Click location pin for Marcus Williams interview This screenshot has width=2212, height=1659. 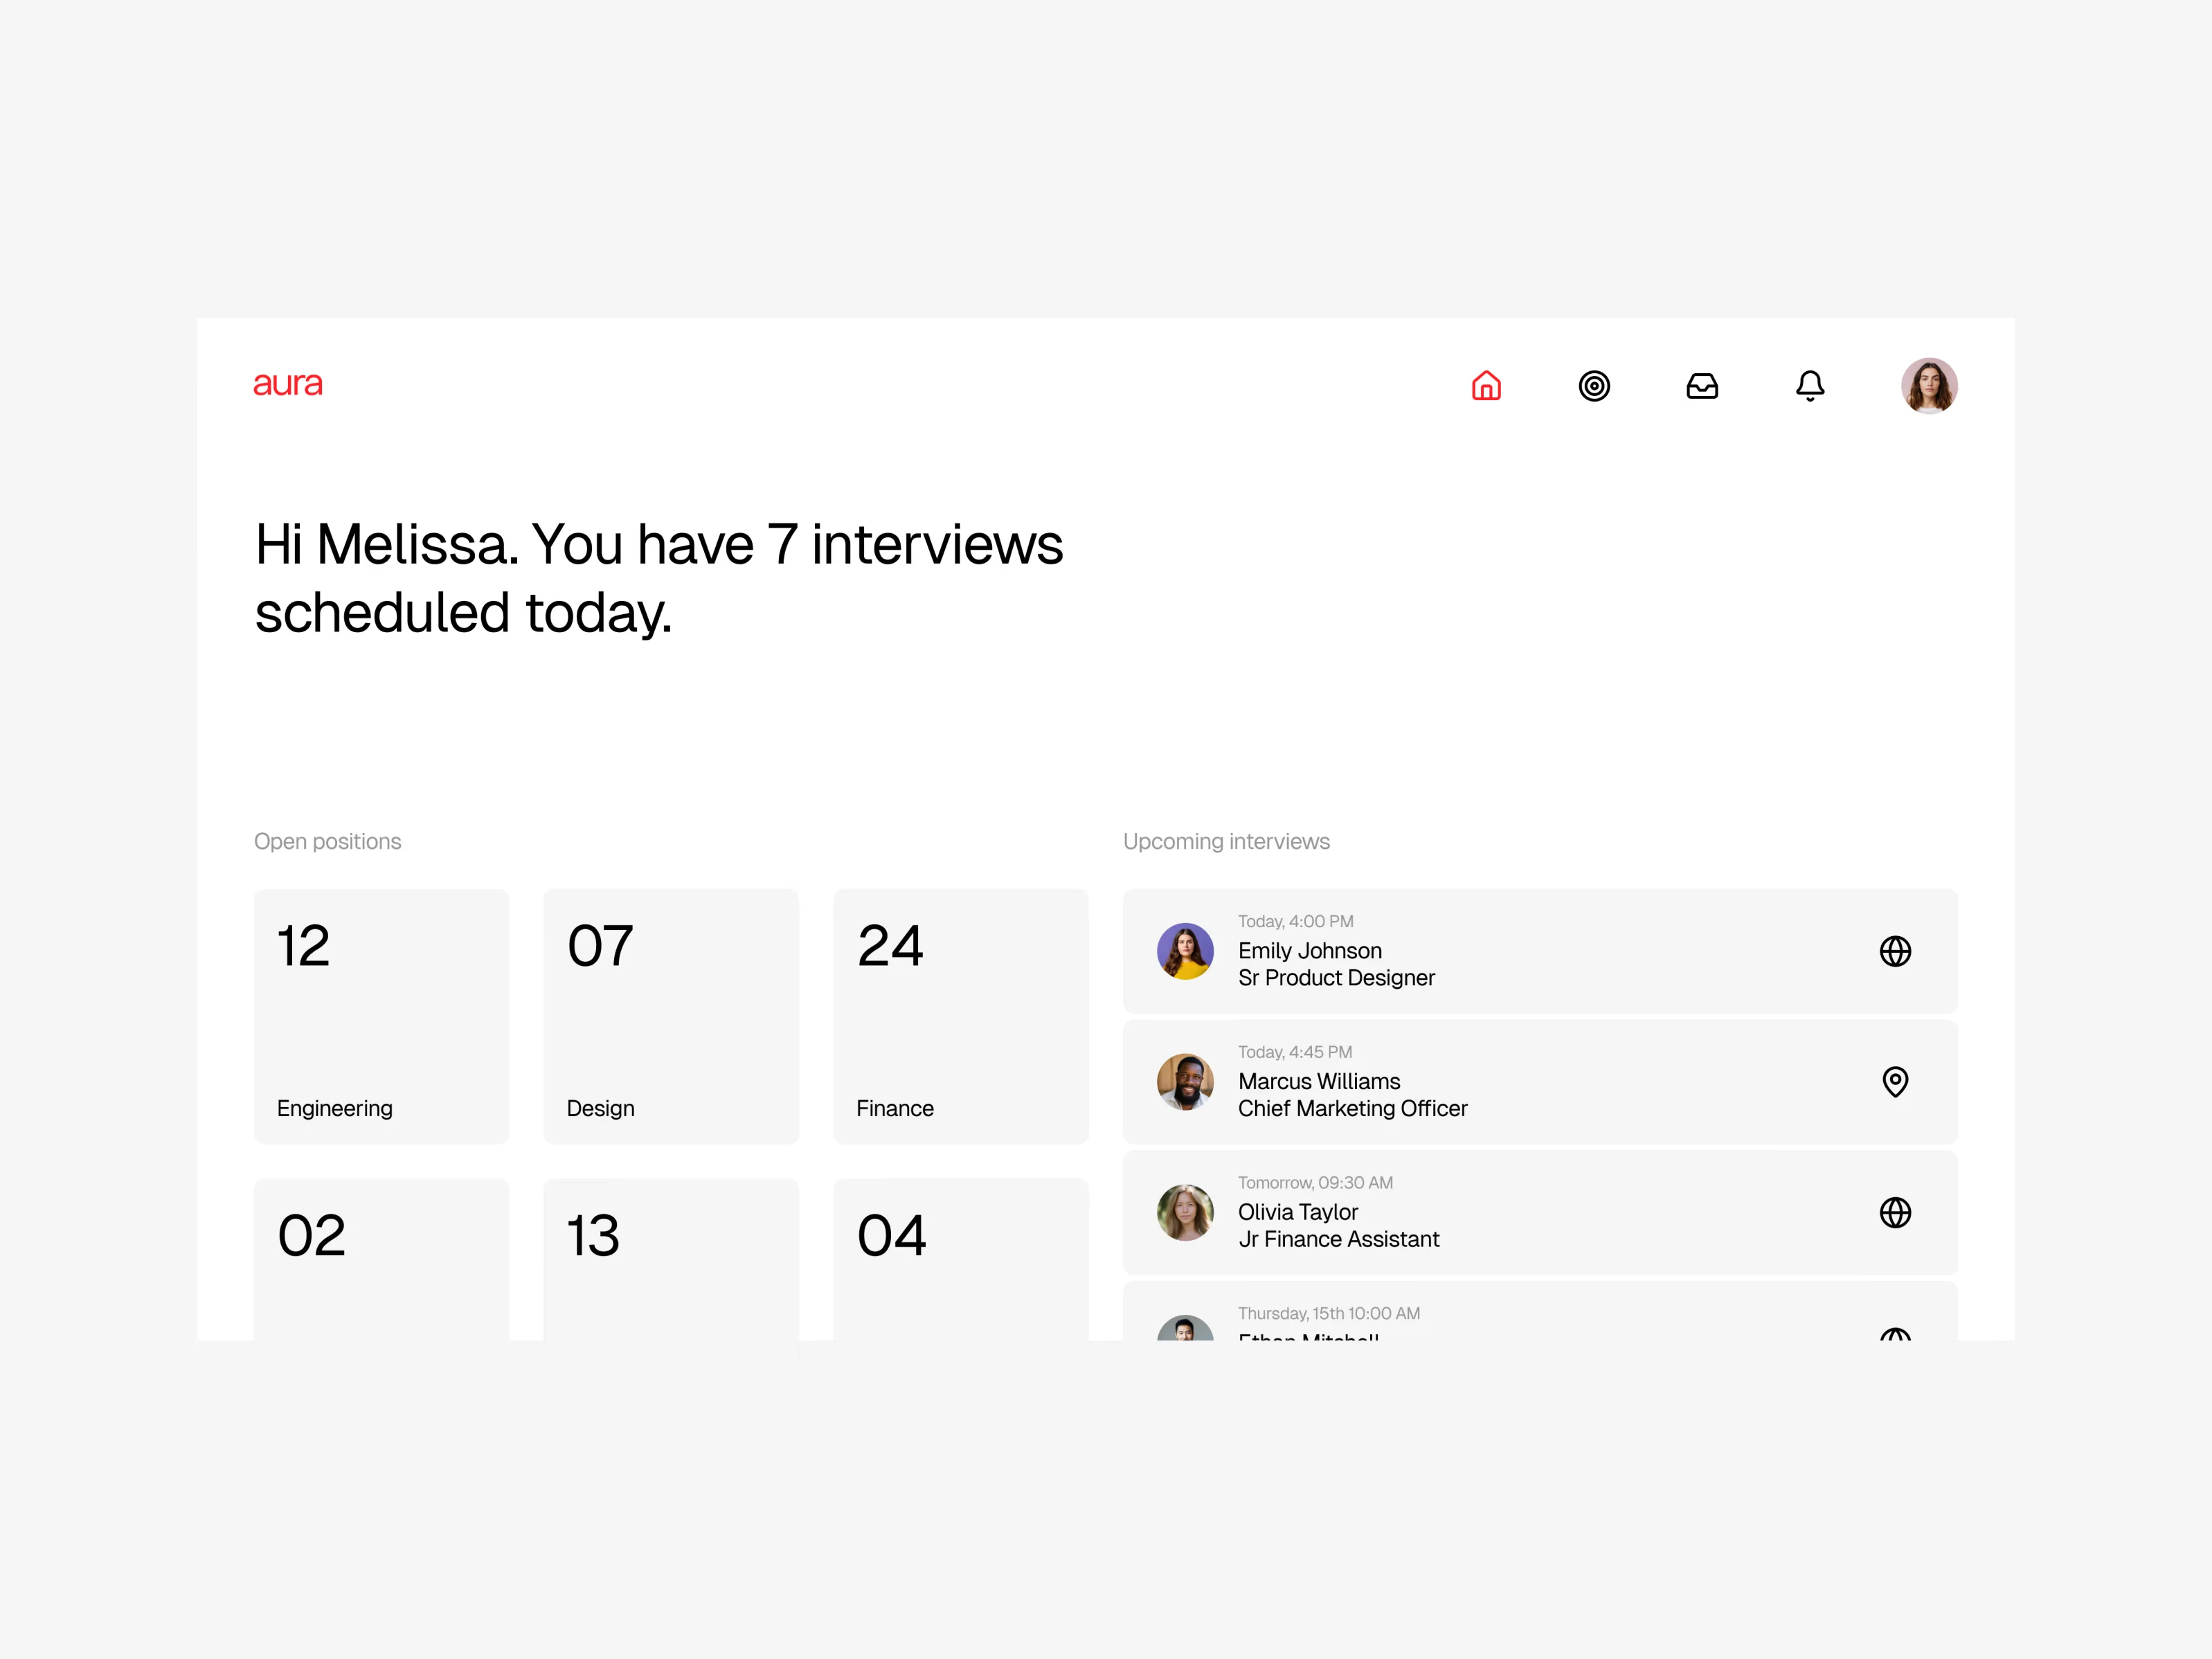(x=1895, y=1081)
